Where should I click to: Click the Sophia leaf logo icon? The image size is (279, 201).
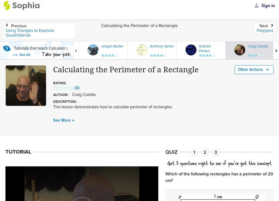[x=7, y=6]
